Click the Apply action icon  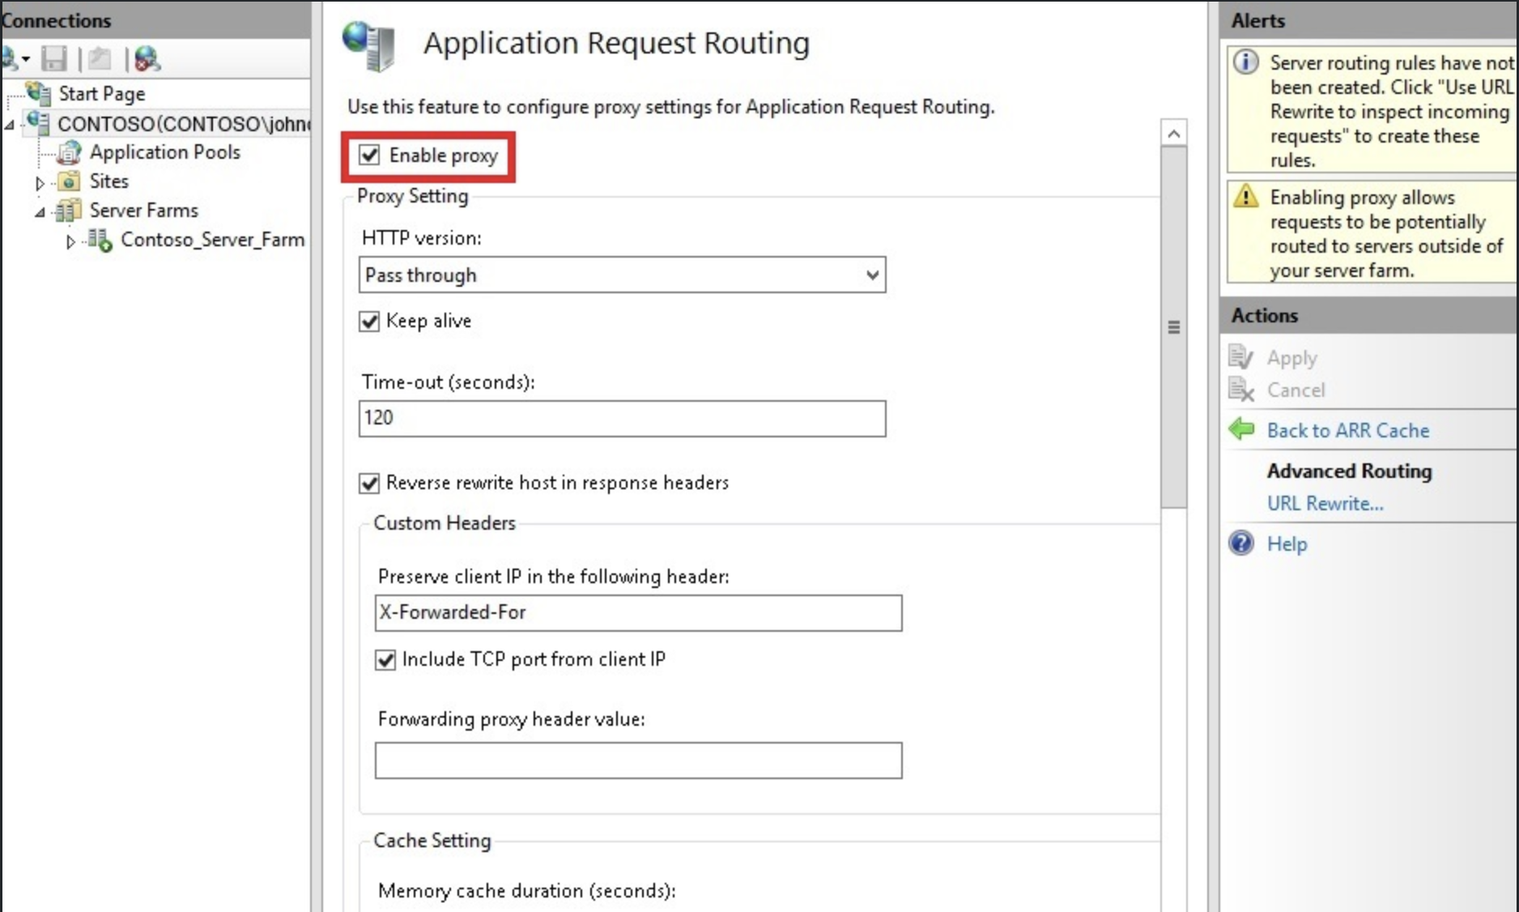(x=1240, y=357)
